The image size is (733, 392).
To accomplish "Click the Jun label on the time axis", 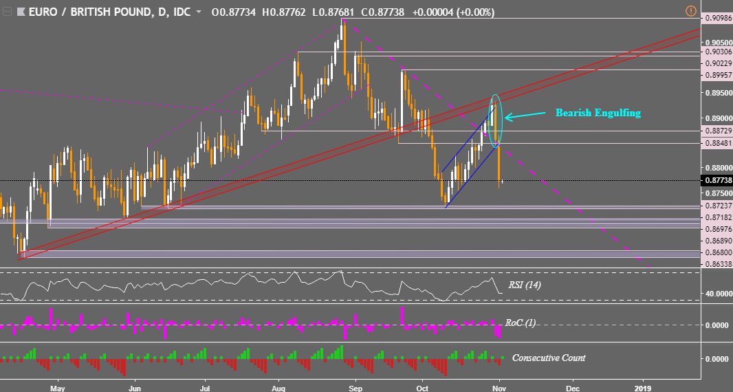I will point(134,389).
